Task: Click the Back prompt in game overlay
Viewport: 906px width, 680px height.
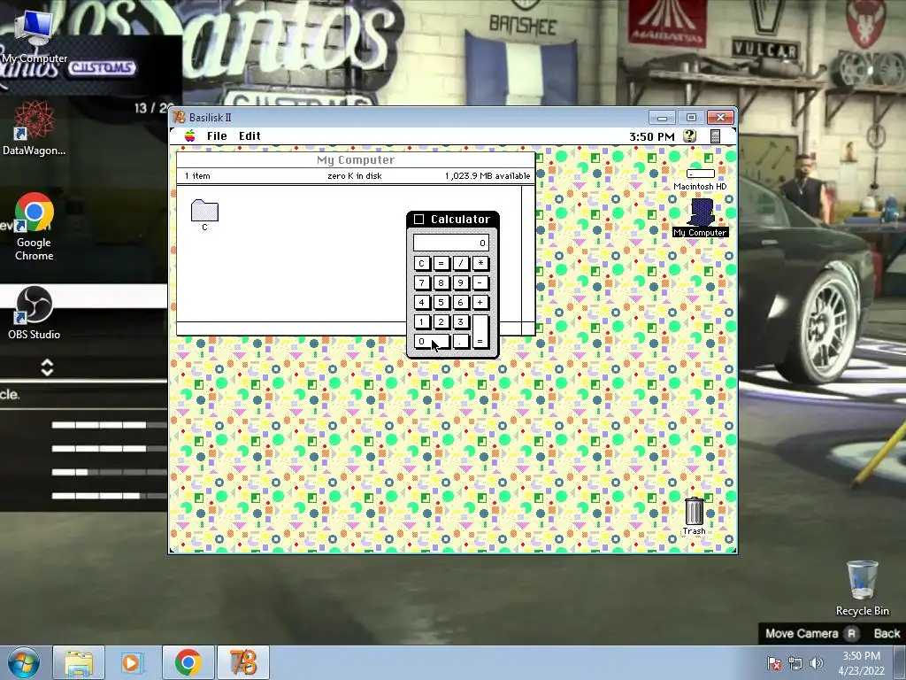Action: pos(887,633)
